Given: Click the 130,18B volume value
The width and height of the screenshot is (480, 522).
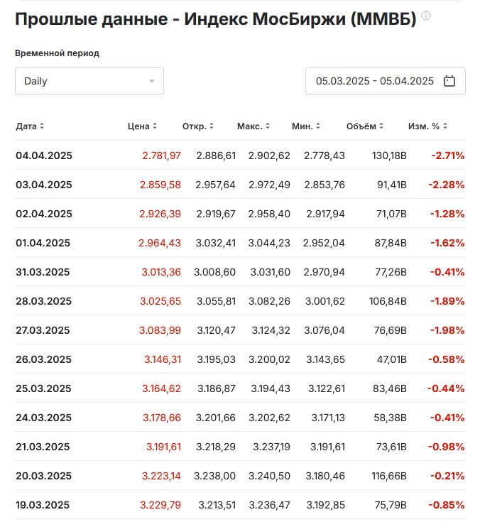Looking at the screenshot, I should pos(389,156).
